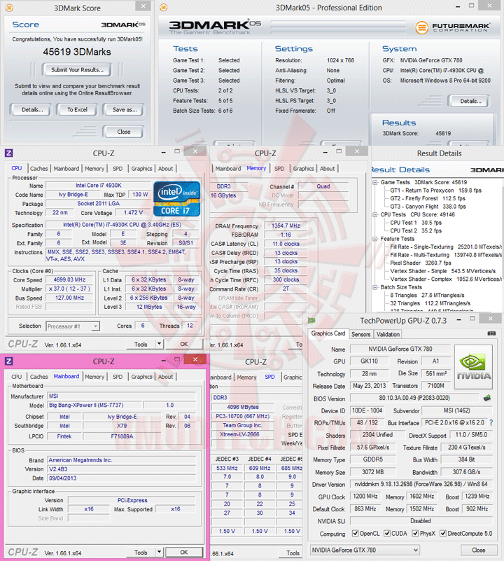This screenshot has height=561, width=504.
Task: Click the 3DMark Score window orange title icon
Action: point(9,8)
